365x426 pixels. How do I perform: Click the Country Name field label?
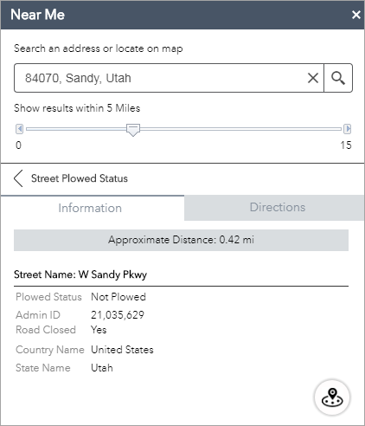click(50, 350)
